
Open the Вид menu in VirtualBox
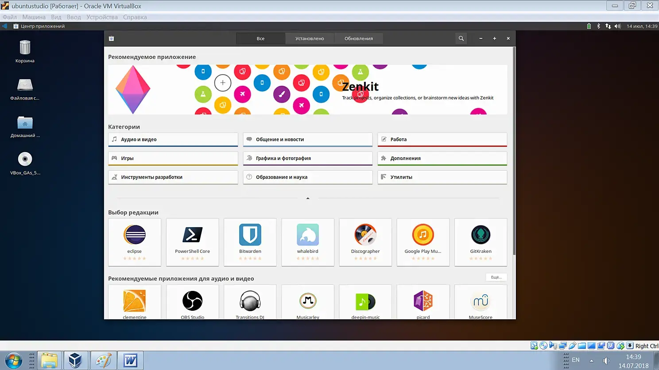(56, 17)
